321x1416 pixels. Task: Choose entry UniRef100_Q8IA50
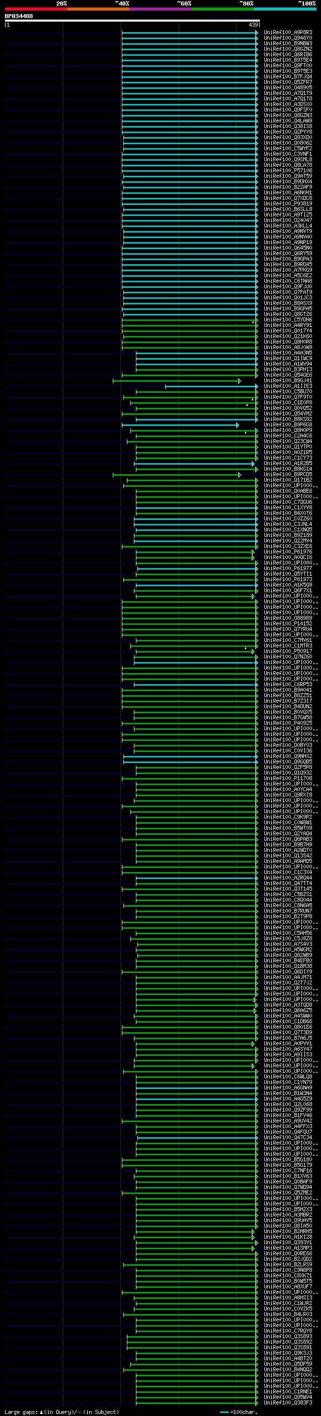point(287,1226)
